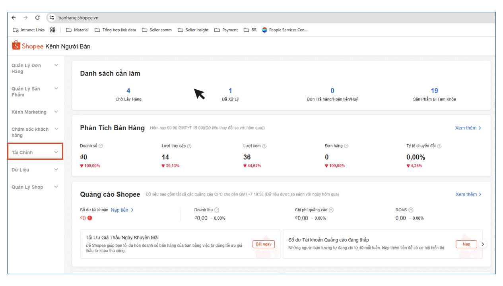
Task: Reload the page with the browser refresh icon
Action: pyautogui.click(x=37, y=18)
